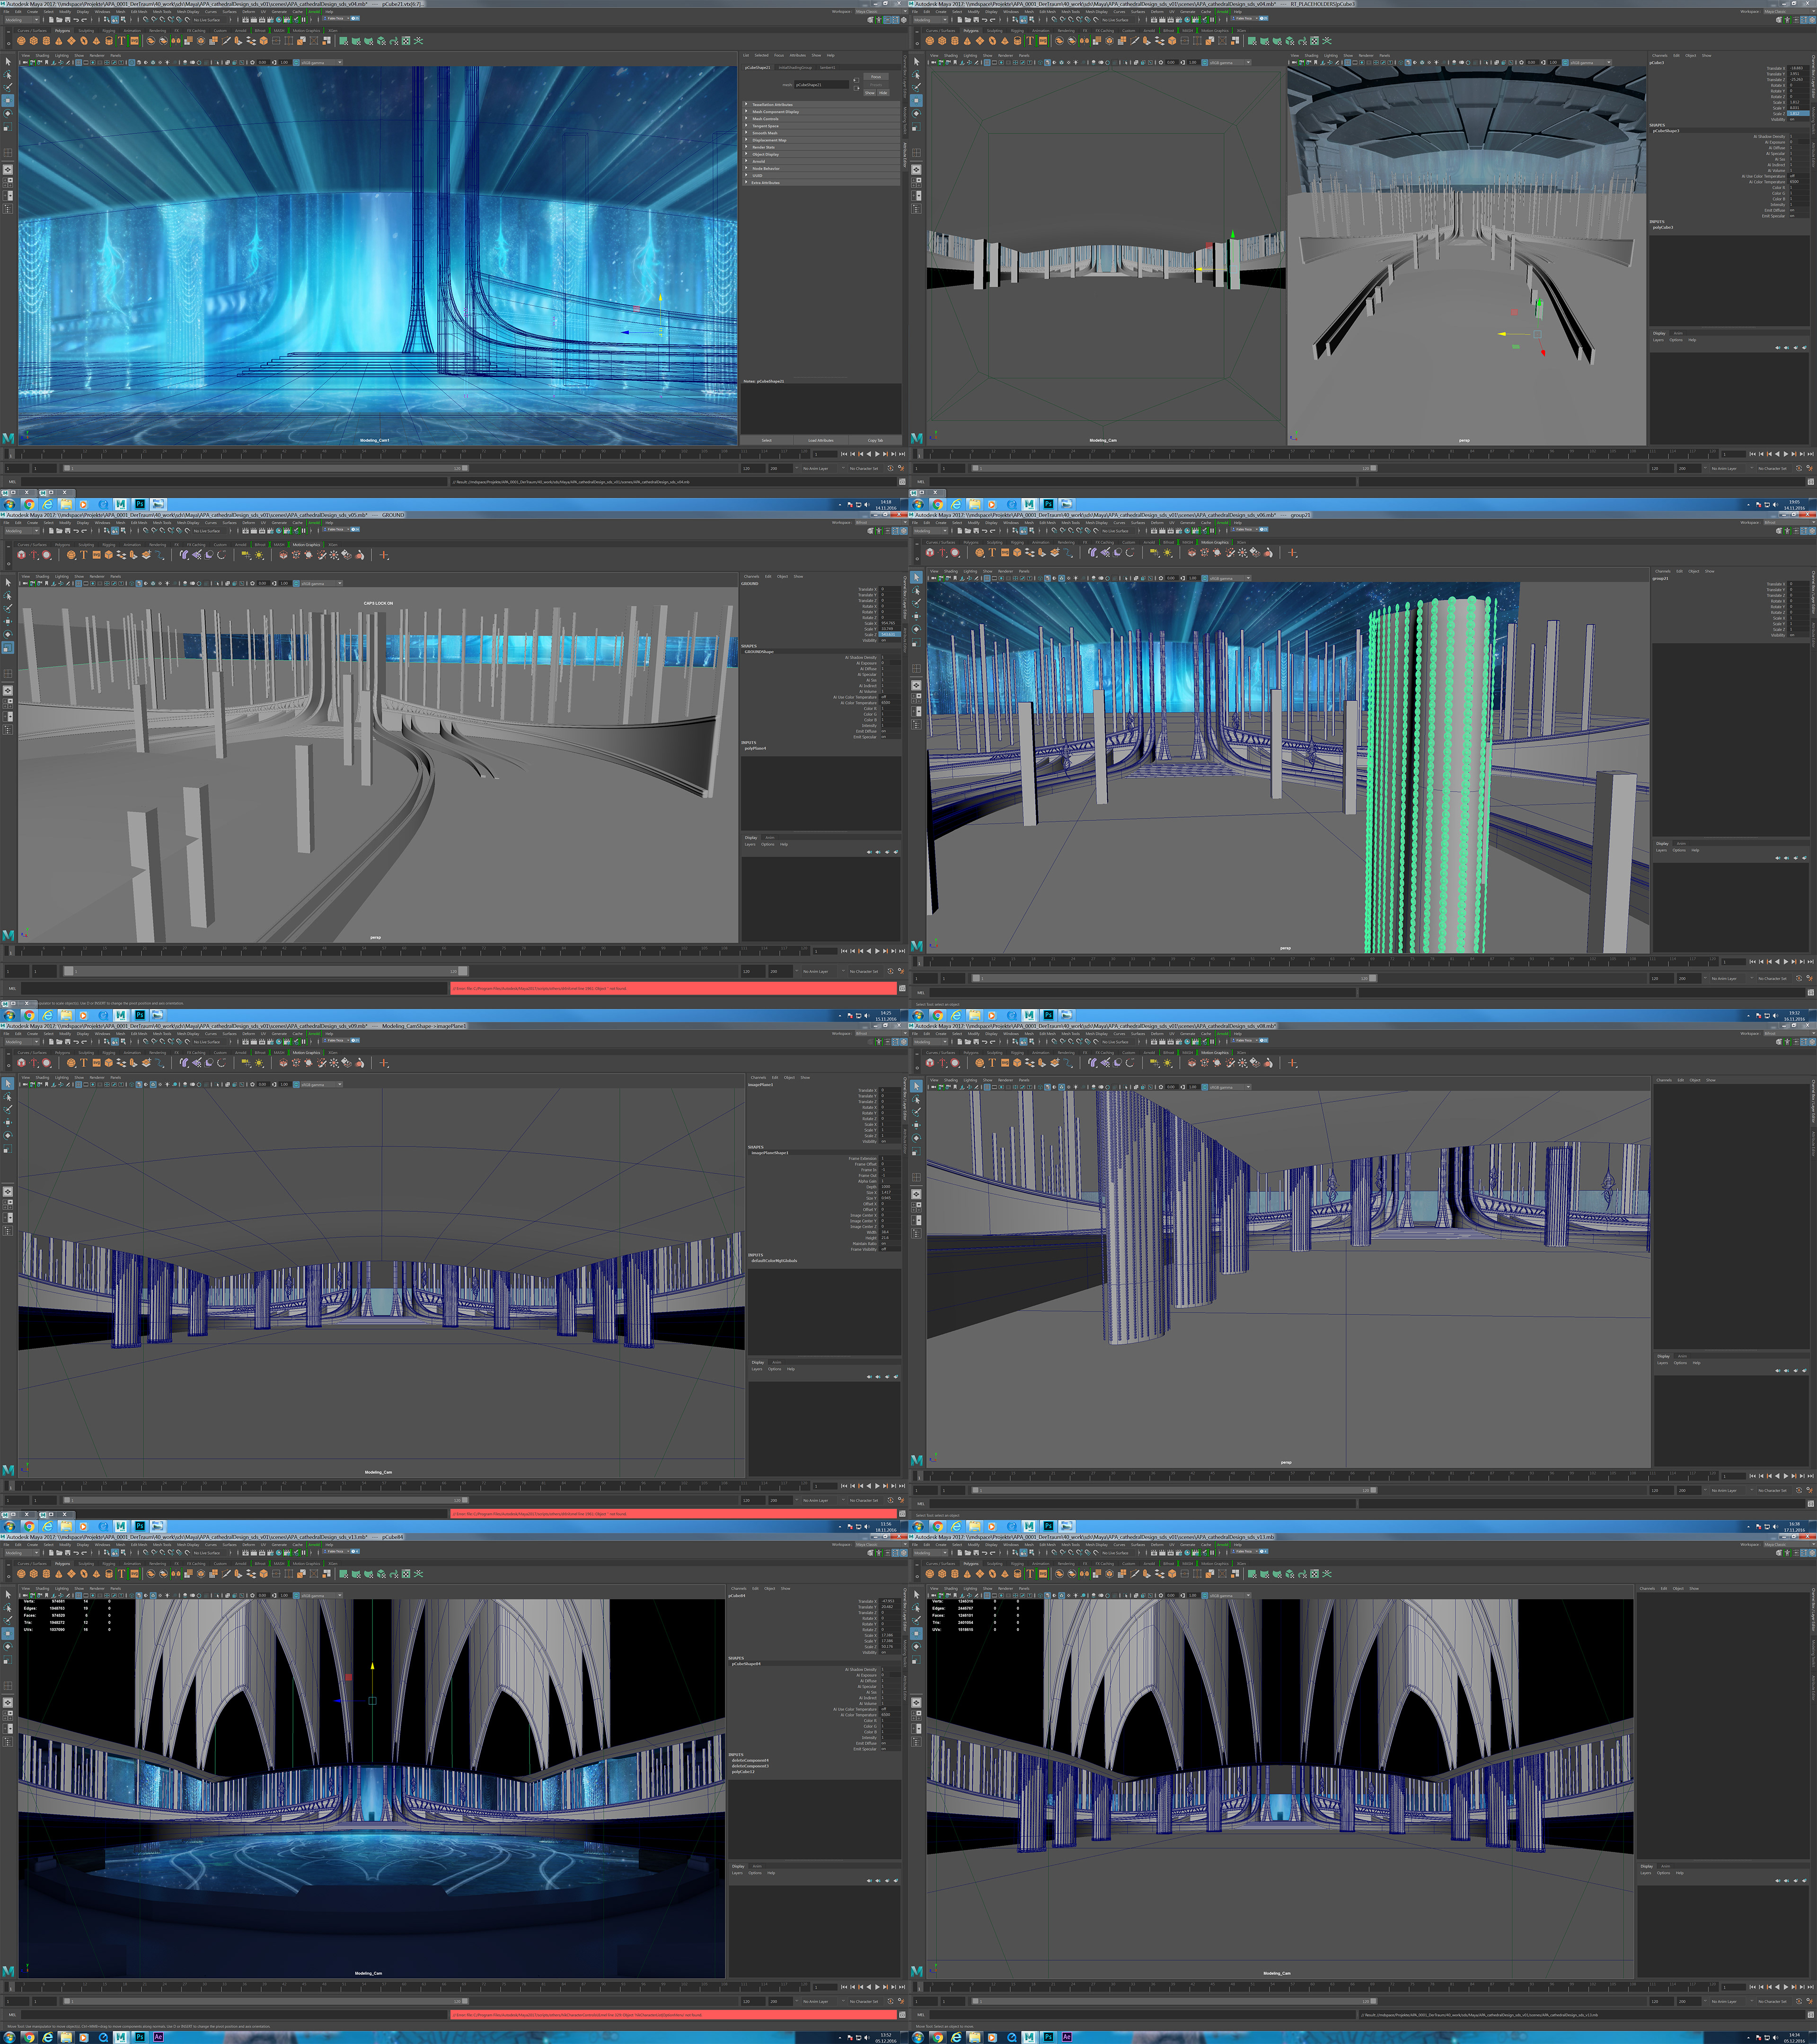In group21 Maya window, open Generate menu
Image resolution: width=1817 pixels, height=2044 pixels.
coord(1188,523)
